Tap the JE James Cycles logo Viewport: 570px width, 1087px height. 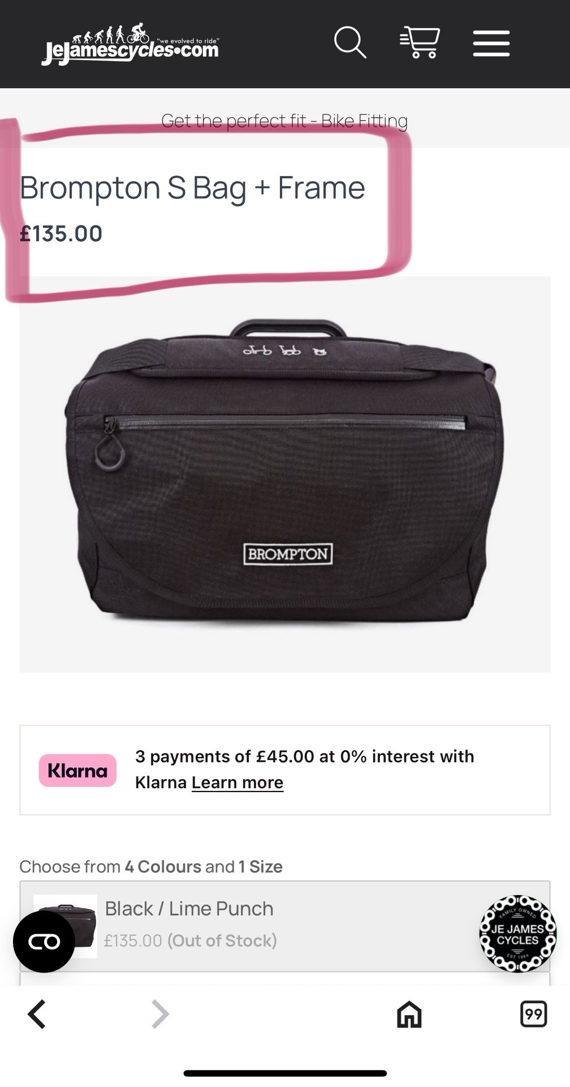(x=129, y=44)
